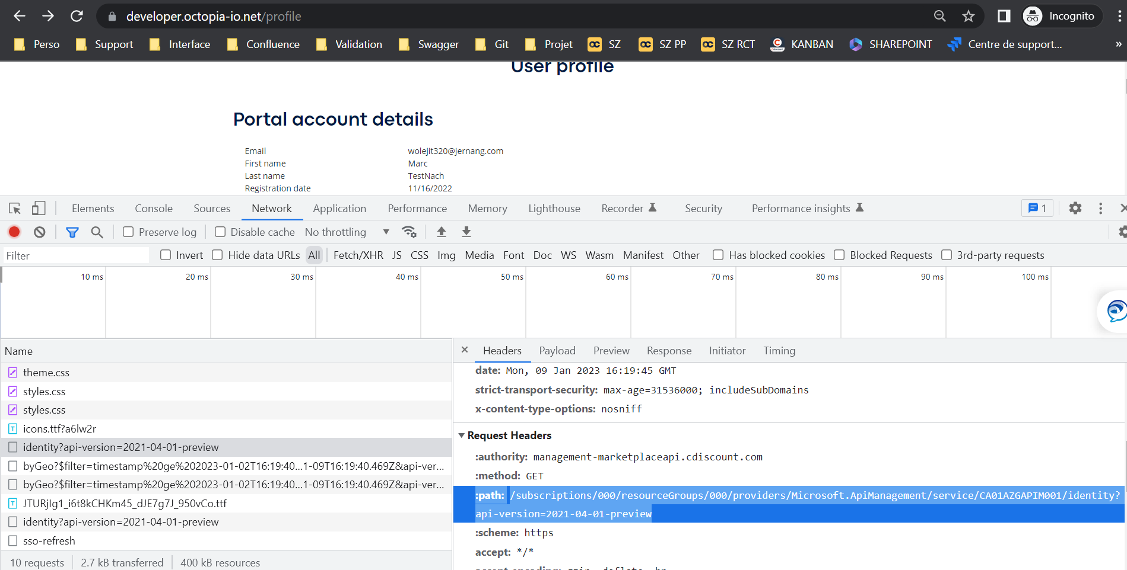Screen dimensions: 1127x570
Task: Reload the page
Action: point(77,16)
